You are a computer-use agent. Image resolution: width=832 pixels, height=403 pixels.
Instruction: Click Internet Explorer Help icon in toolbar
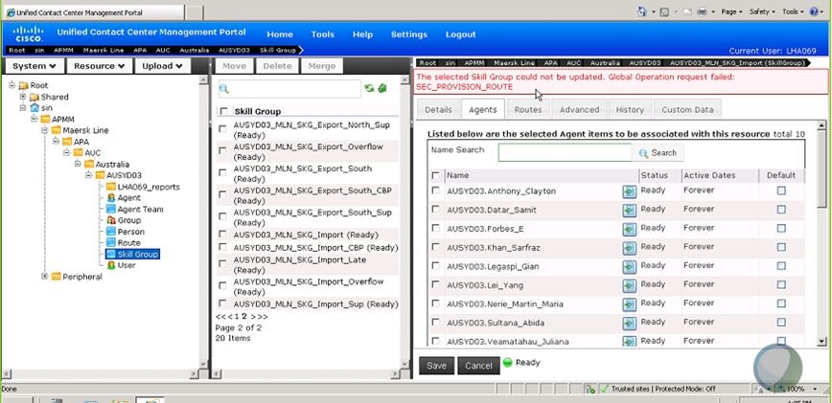(815, 11)
